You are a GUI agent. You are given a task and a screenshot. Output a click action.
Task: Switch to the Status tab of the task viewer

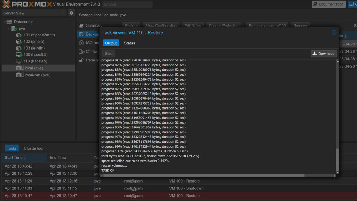point(129,43)
